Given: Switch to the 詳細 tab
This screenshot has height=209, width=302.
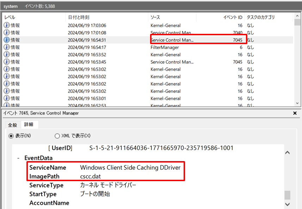Looking at the screenshot, I should 29,124.
